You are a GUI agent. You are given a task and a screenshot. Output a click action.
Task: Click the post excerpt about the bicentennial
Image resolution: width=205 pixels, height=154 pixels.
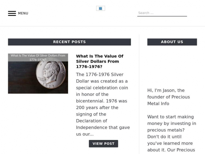[x=103, y=104]
